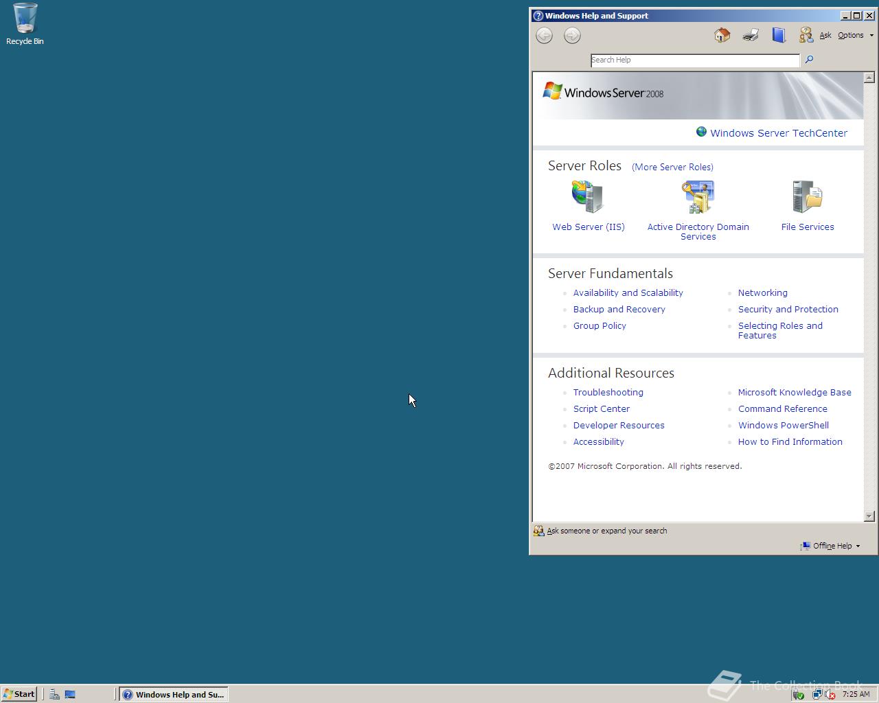The image size is (879, 703).
Task: Click the taskbar clock showing 7:25 AM
Action: (x=856, y=694)
